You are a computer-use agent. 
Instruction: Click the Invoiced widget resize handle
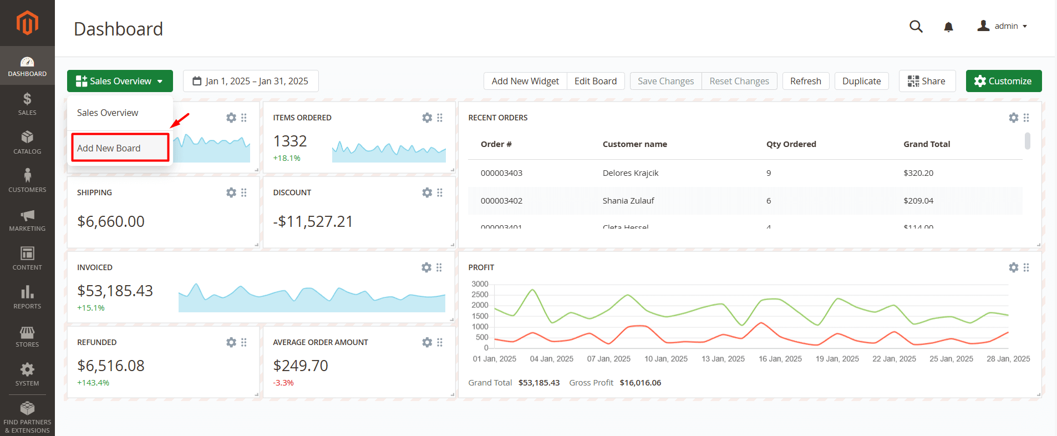pos(452,320)
